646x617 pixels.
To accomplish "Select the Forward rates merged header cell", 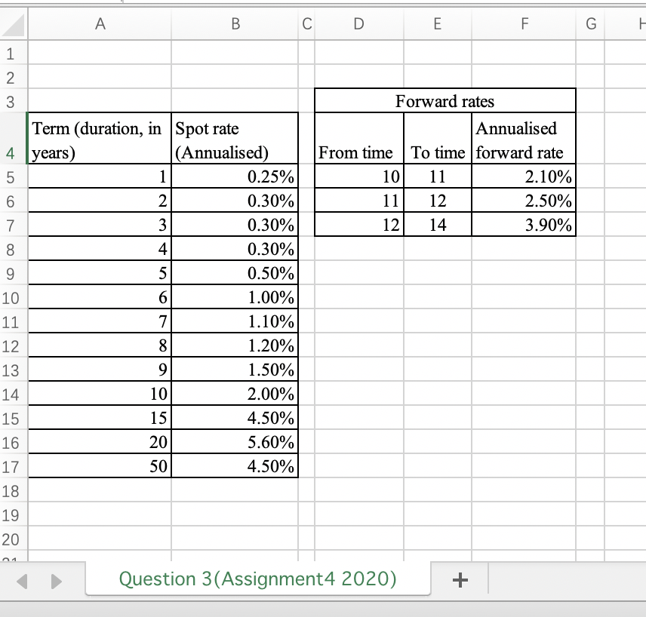I will point(444,100).
